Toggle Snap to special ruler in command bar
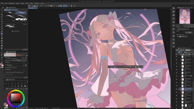 click(x=66, y=6)
